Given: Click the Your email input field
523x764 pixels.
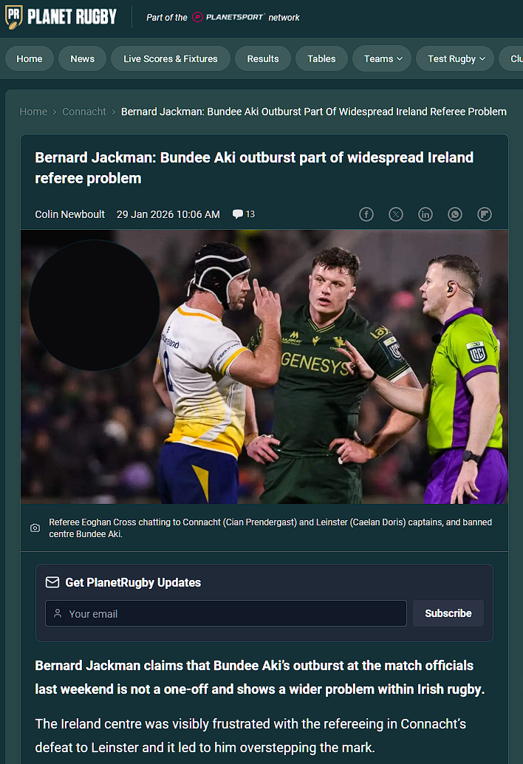Looking at the screenshot, I should click(x=226, y=613).
